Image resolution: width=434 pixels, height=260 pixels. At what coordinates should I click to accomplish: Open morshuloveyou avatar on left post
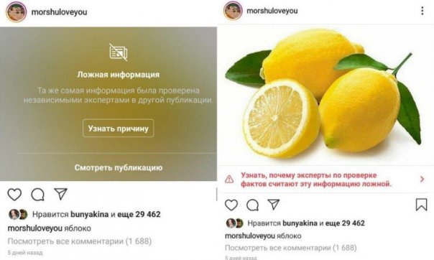(x=17, y=12)
